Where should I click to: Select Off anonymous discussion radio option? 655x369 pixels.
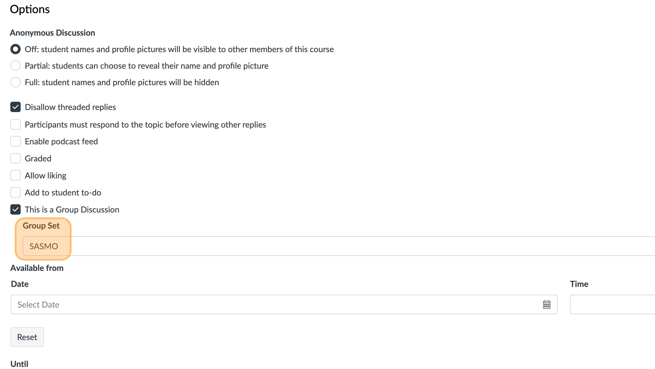15,49
